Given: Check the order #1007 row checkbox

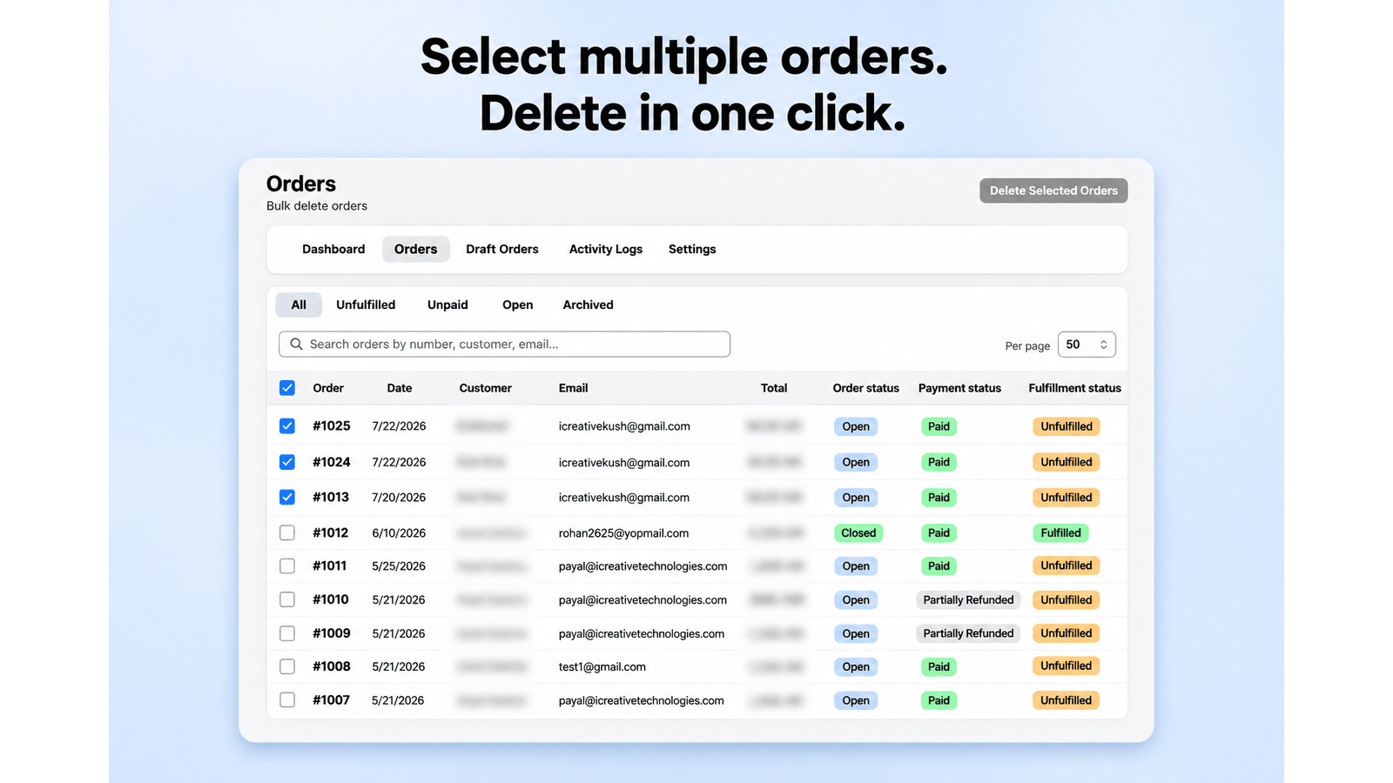Looking at the screenshot, I should click(287, 699).
